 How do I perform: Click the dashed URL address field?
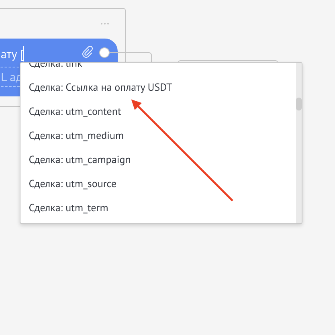click(x=10, y=78)
